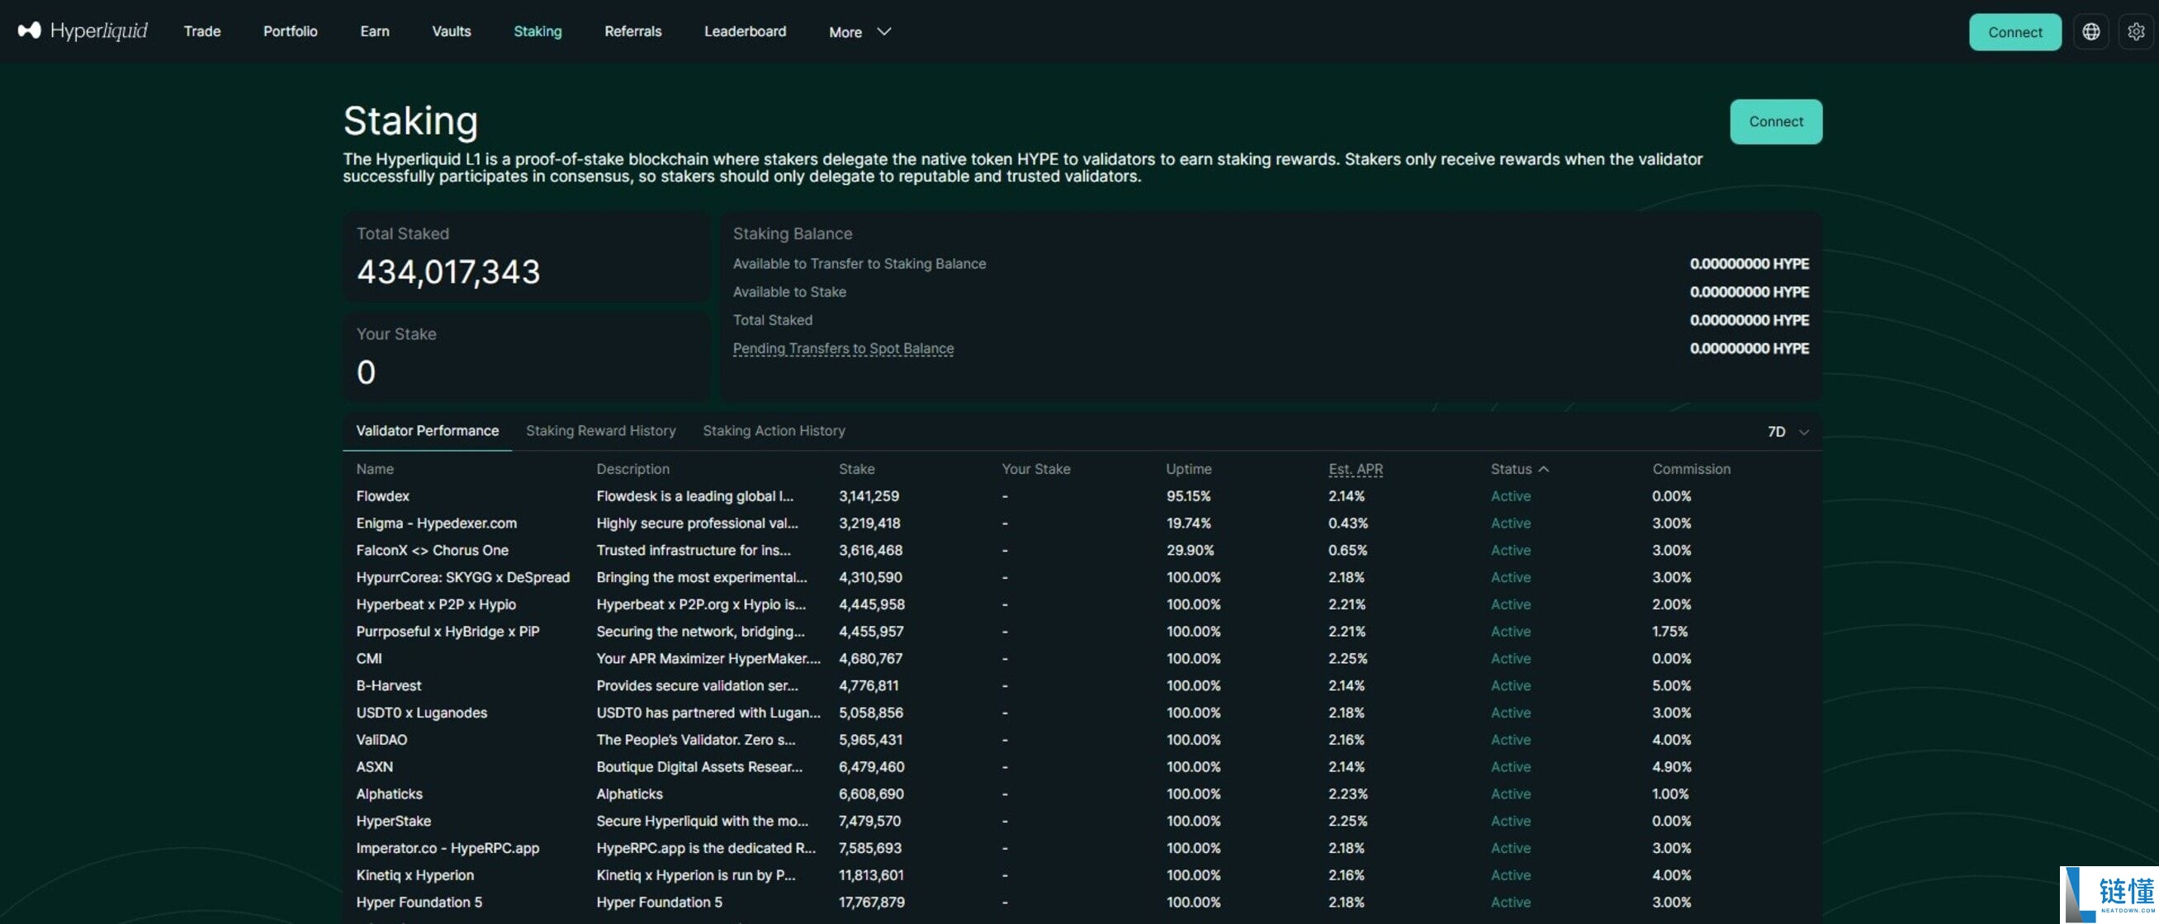Select the Hyperbeat x P2P x Hypio validator
Screen dimensions: 2159x924
click(436, 604)
